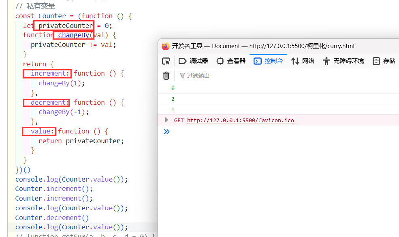Click the console output value 2
Screen dimensions: 399x237
coord(173,99)
